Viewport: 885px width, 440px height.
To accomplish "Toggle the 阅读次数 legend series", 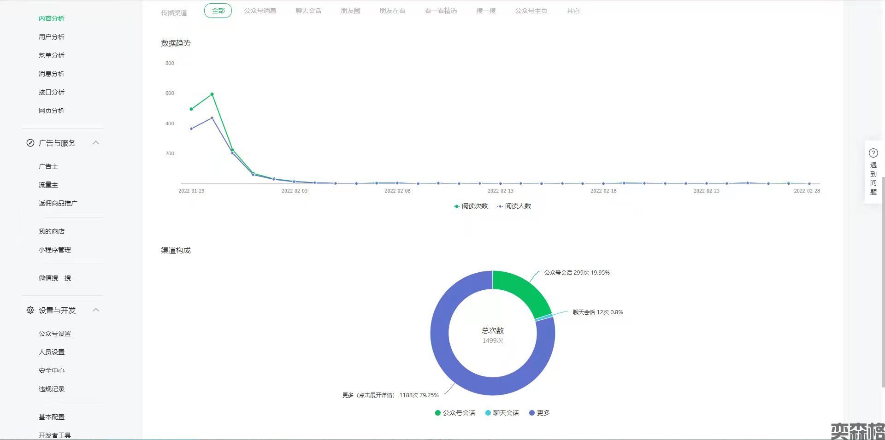I will (471, 206).
